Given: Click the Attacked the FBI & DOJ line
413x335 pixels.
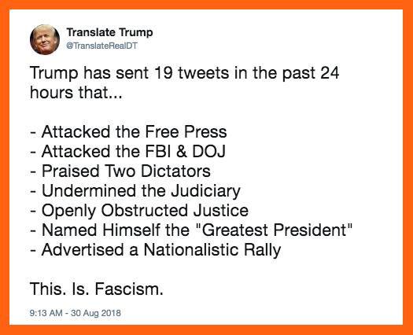Looking at the screenshot, I should (x=128, y=152).
